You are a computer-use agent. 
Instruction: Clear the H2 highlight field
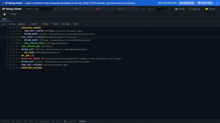(x=92, y=9)
